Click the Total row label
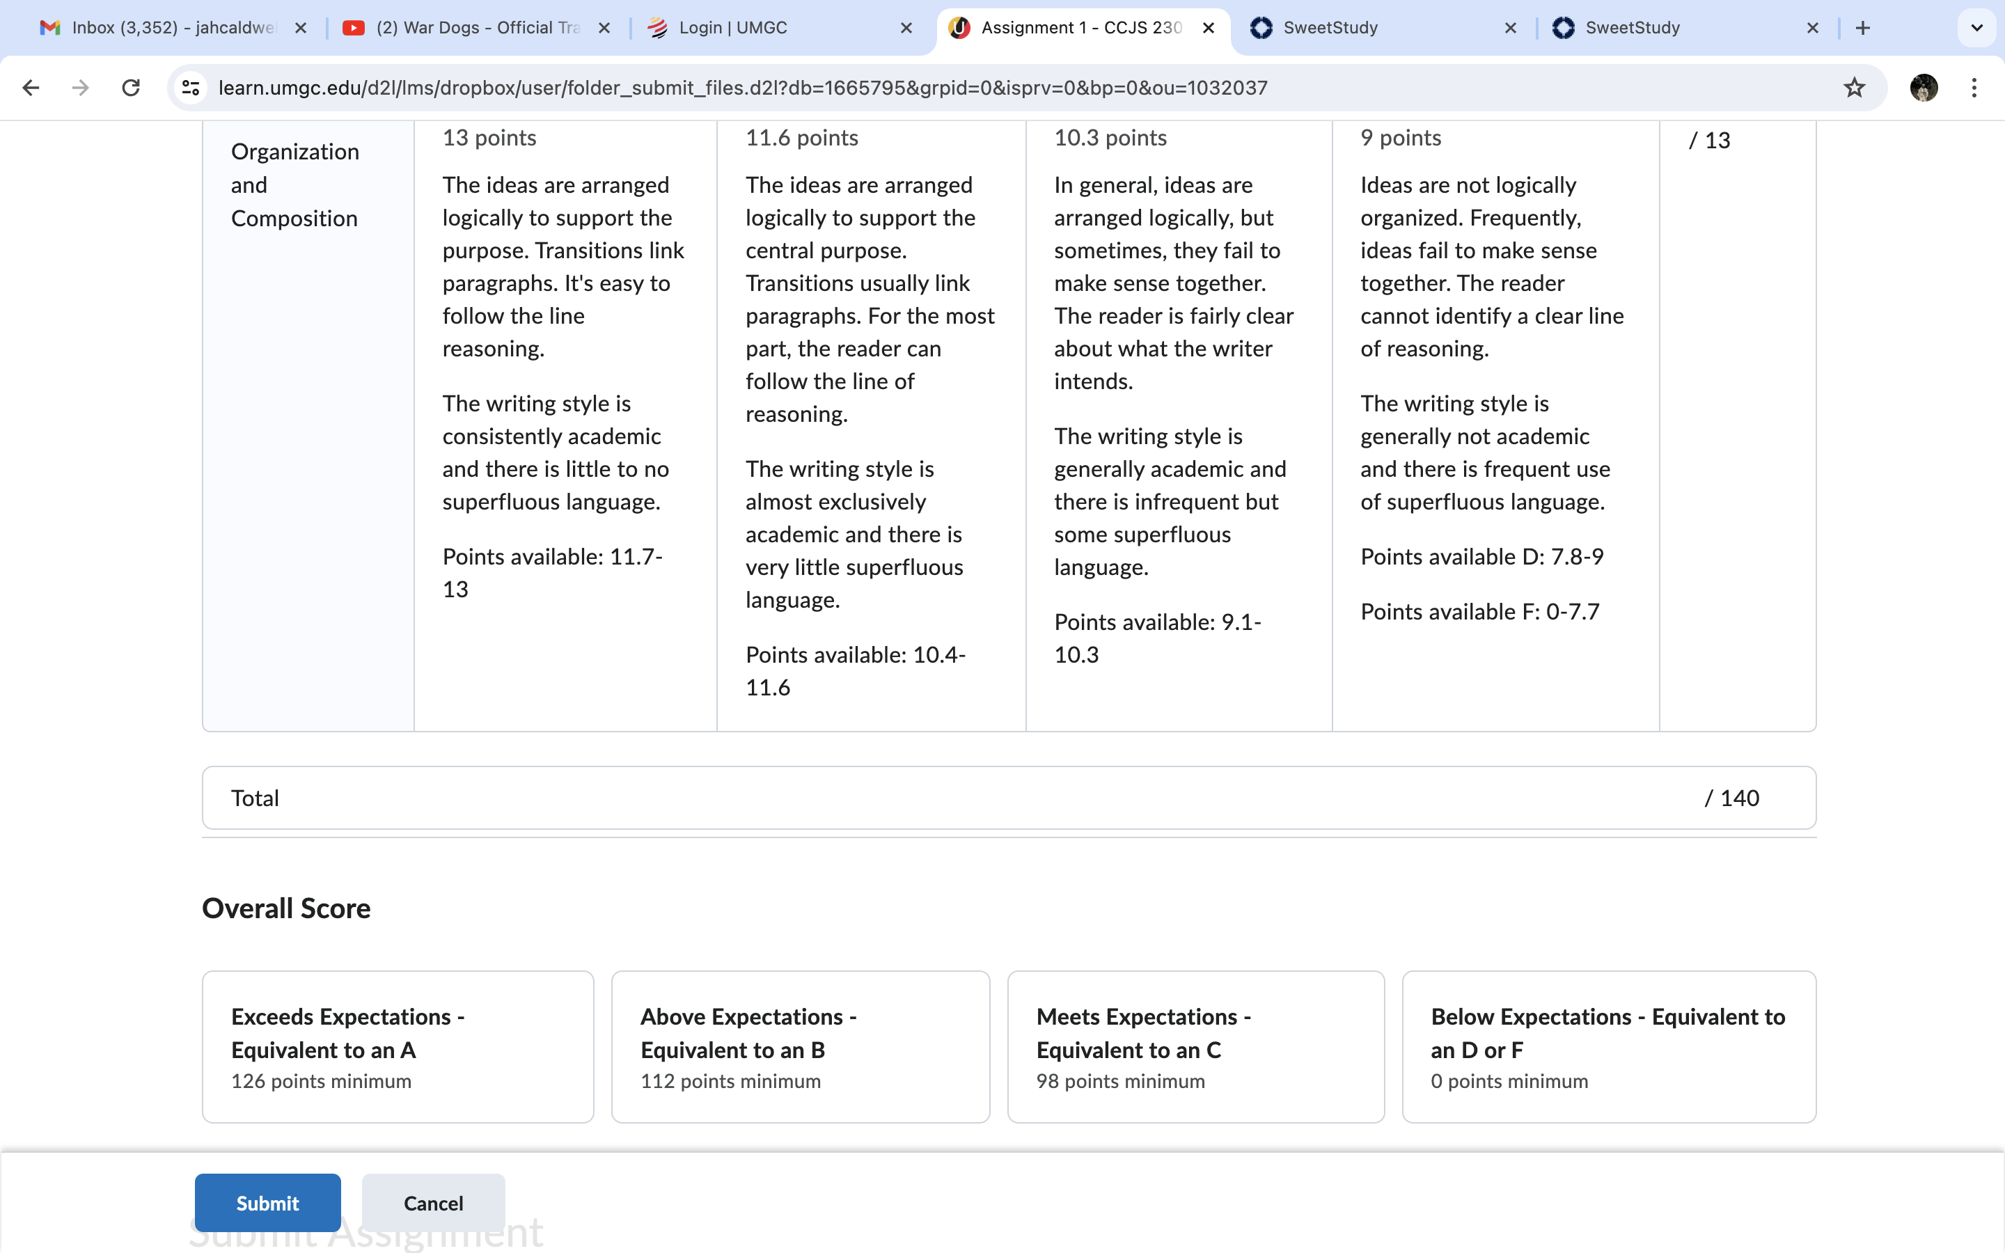Viewport: 2005px width, 1253px height. (255, 798)
